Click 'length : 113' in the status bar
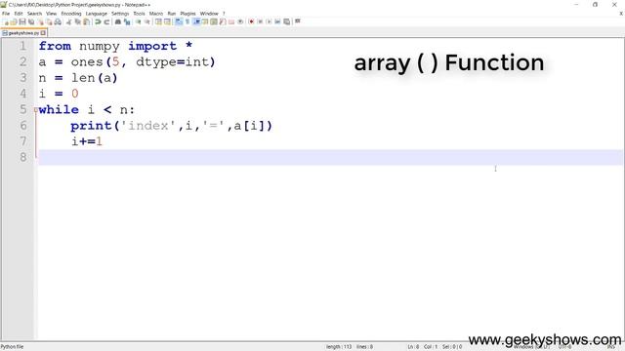 [x=339, y=347]
